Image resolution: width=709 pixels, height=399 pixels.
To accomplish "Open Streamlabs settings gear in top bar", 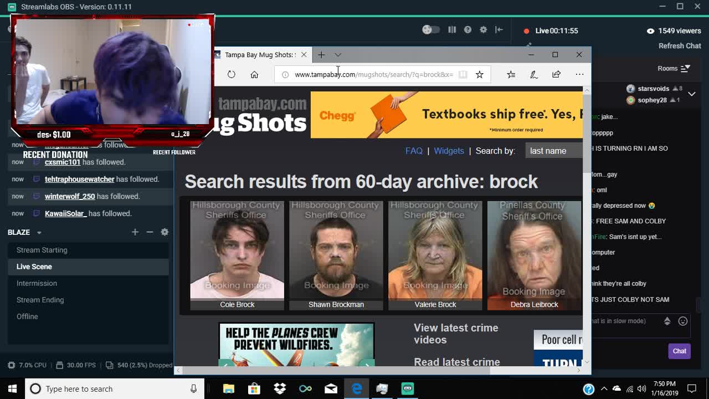I will coord(484,30).
